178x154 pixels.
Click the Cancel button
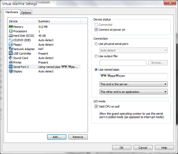(143, 148)
